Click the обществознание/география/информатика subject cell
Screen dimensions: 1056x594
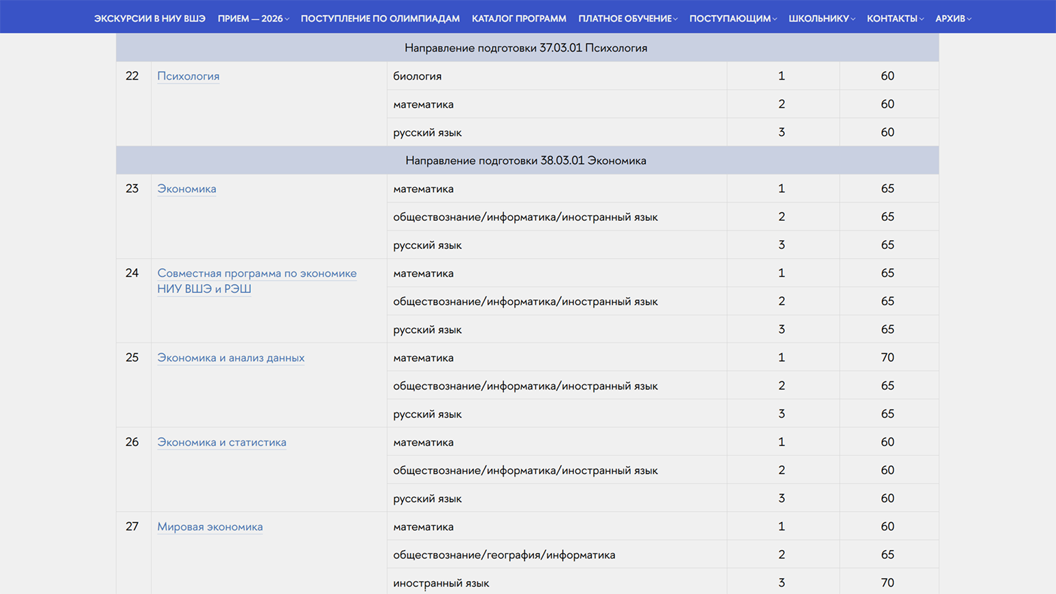[504, 555]
